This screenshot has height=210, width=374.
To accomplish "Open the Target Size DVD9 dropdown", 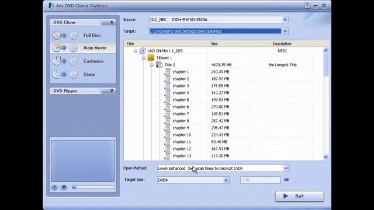I will (226, 180).
